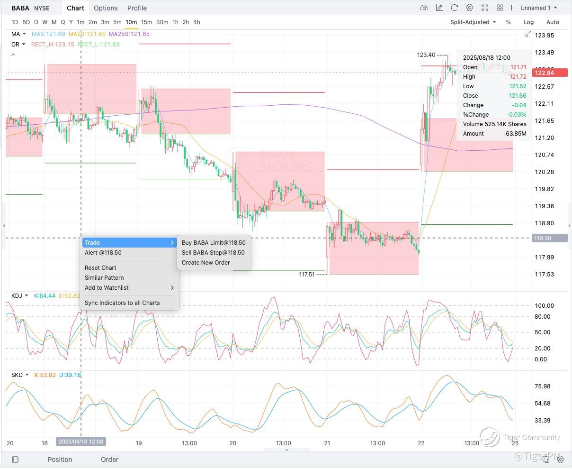Select the quarterly Q timeframe

pos(63,22)
